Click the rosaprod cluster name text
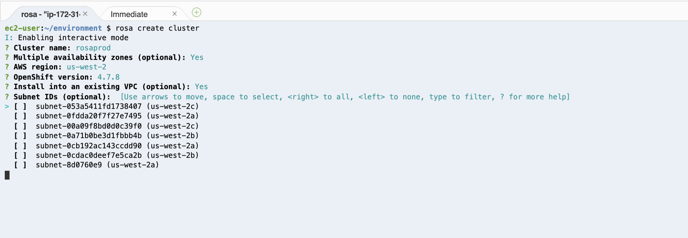The height and width of the screenshot is (238, 688). click(x=93, y=48)
